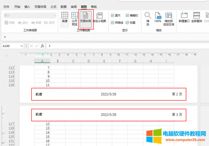Expand the Name Box dropdown arrow
Viewport: 209px width, 146px height.
(x=22, y=46)
